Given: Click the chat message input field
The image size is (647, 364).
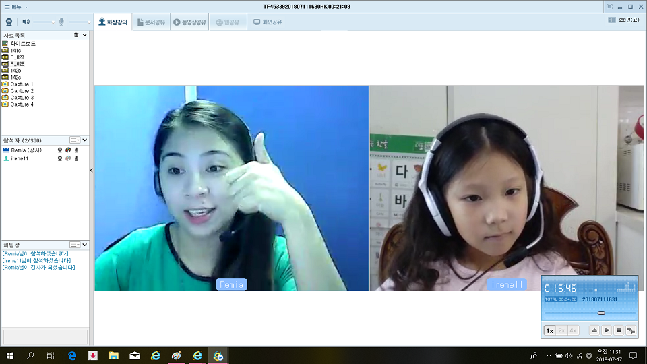Looking at the screenshot, I should coord(45,336).
